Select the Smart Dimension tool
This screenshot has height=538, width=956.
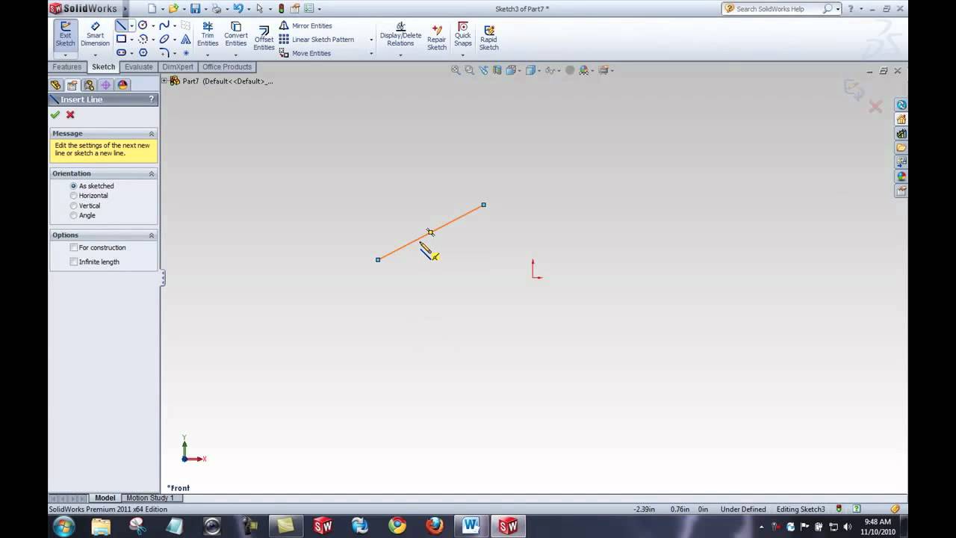click(95, 34)
